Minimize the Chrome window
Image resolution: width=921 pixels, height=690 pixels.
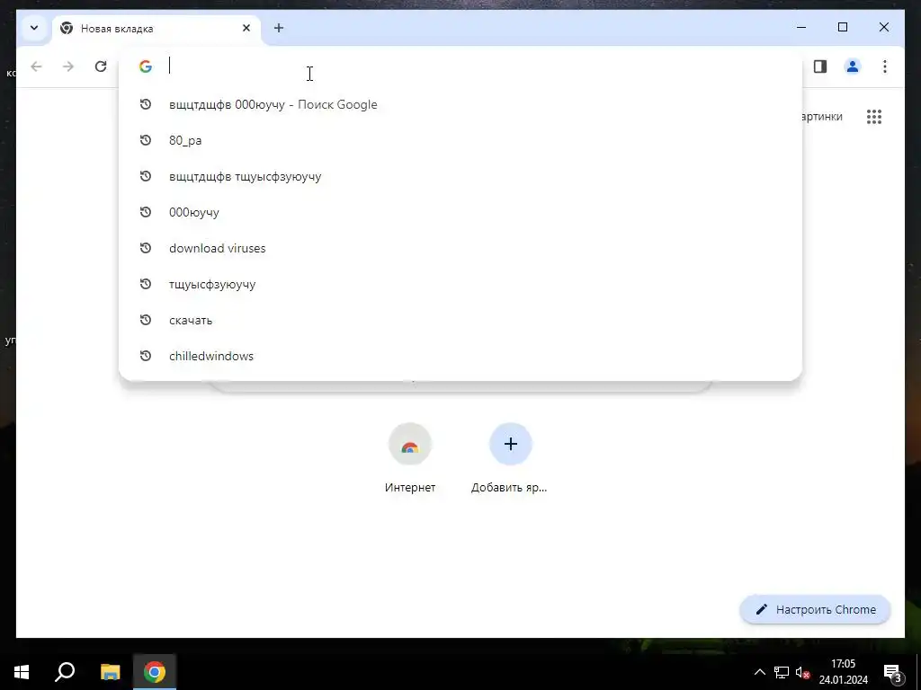tap(801, 27)
